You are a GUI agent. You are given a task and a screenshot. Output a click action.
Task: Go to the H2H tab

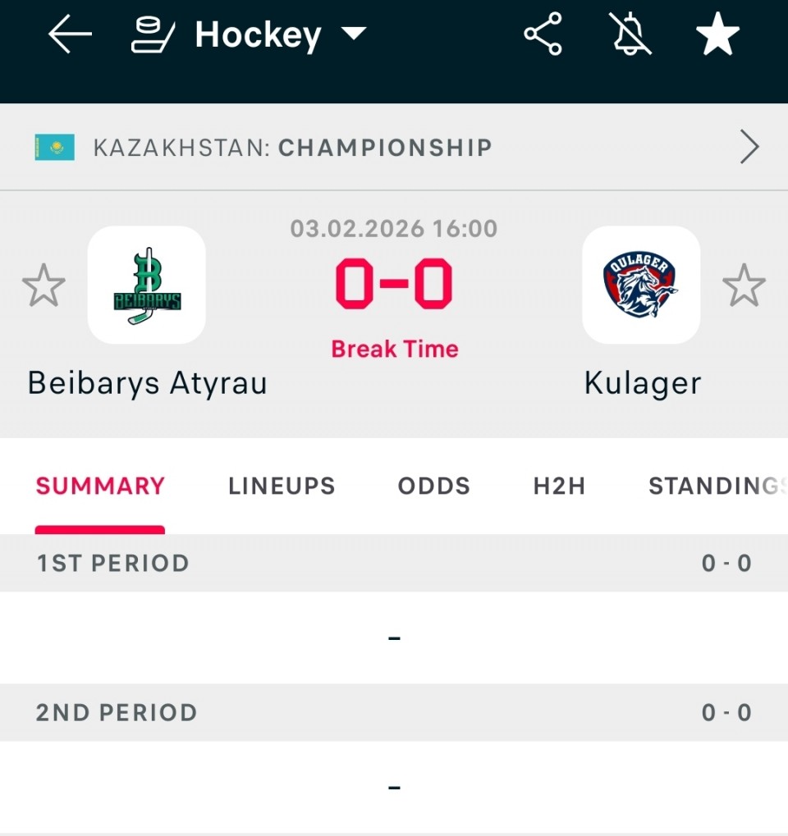coord(559,486)
